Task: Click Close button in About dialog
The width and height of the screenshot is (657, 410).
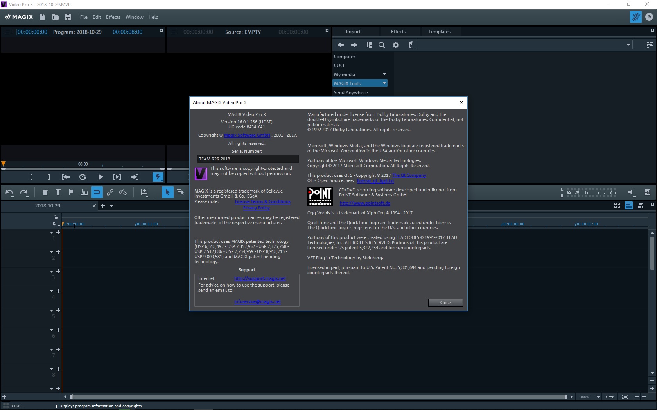Action: 445,303
